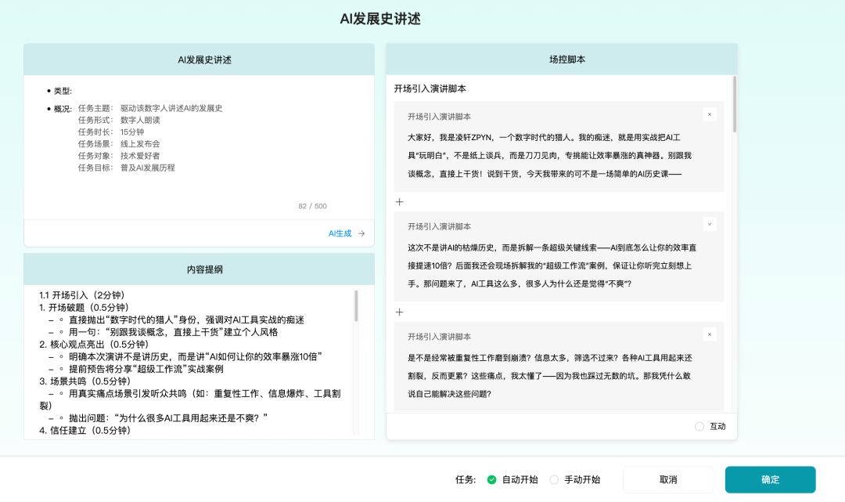The width and height of the screenshot is (845, 502).
Task: Select the 自动开始 task option
Action: (x=492, y=480)
